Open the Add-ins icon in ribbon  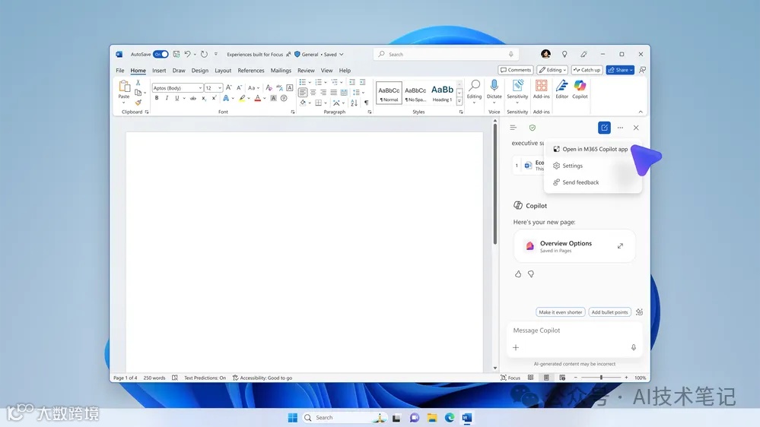pyautogui.click(x=541, y=86)
